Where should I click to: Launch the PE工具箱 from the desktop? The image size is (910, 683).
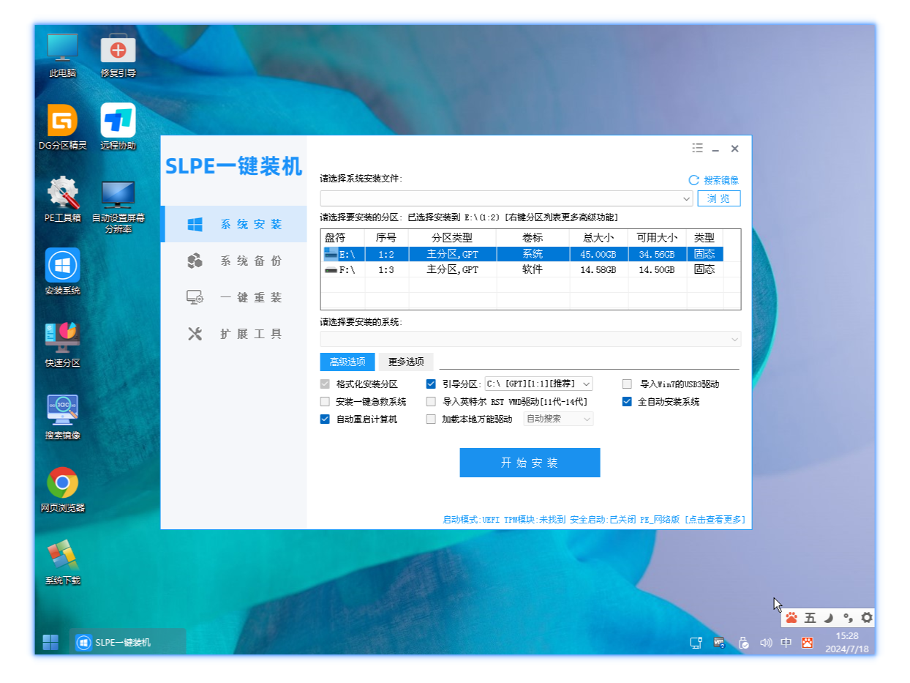tap(62, 194)
